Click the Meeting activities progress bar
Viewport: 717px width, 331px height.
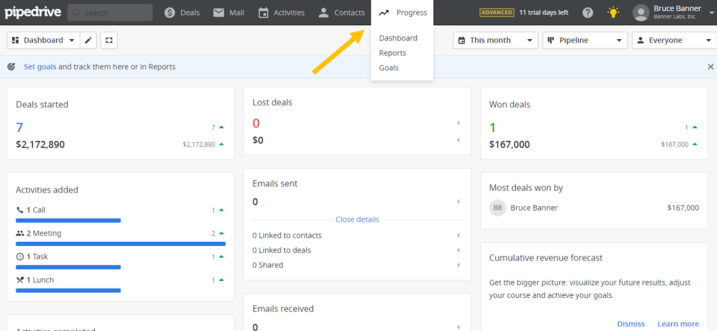121,244
